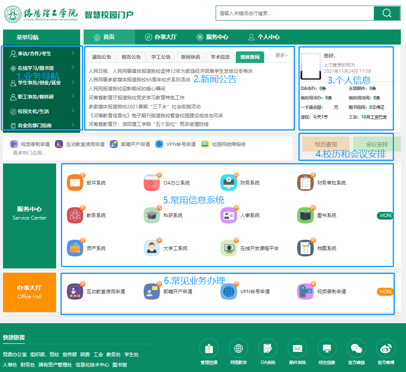Open the 邮件系统 mail icon
This screenshot has height=372, width=406.
75,183
